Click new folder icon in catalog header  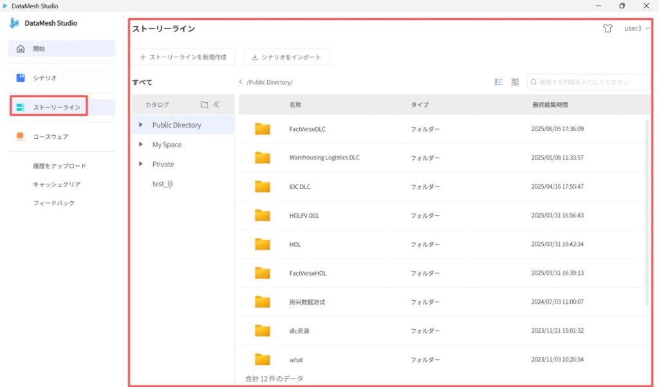[204, 105]
